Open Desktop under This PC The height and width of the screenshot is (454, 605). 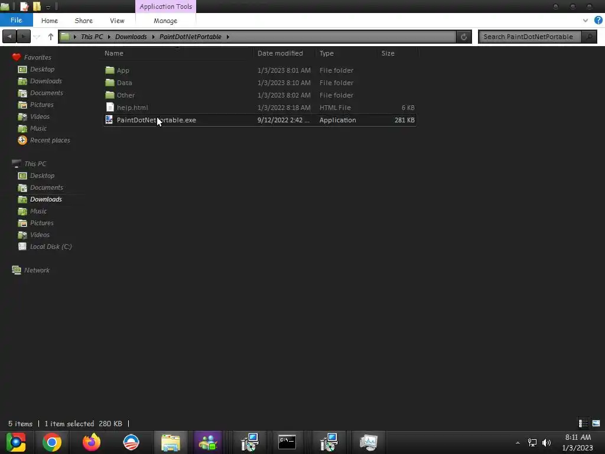click(36, 176)
